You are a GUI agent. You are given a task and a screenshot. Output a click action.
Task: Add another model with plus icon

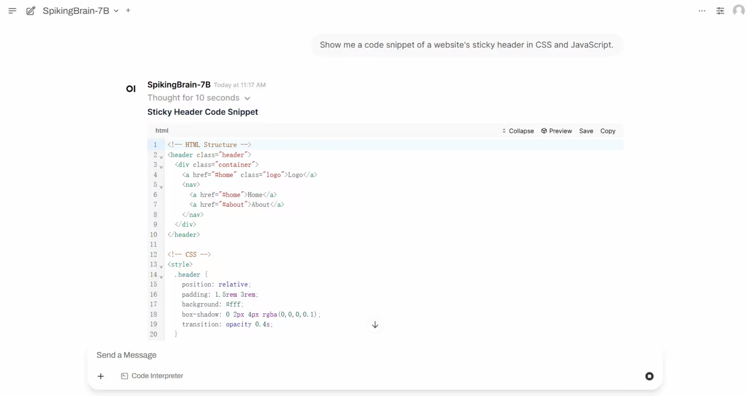tap(128, 10)
